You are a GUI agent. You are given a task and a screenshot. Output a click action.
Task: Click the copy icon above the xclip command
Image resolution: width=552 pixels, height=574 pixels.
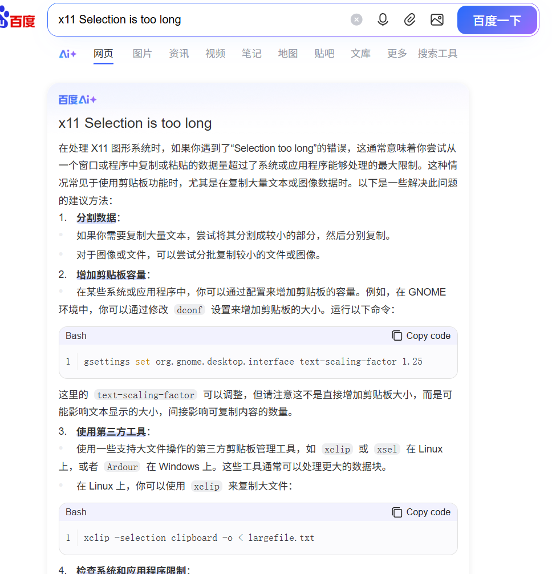click(x=397, y=512)
